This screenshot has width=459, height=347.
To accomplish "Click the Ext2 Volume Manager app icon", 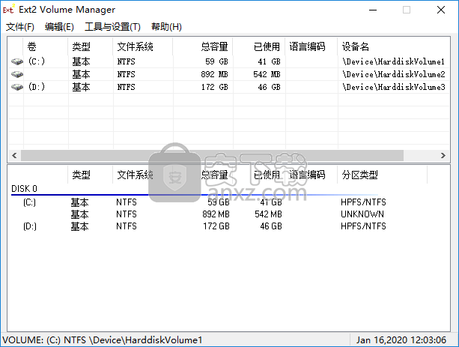I will (x=8, y=10).
